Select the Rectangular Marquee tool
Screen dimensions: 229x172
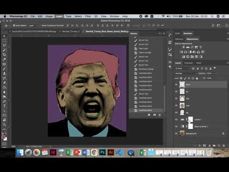(x=4, y=41)
